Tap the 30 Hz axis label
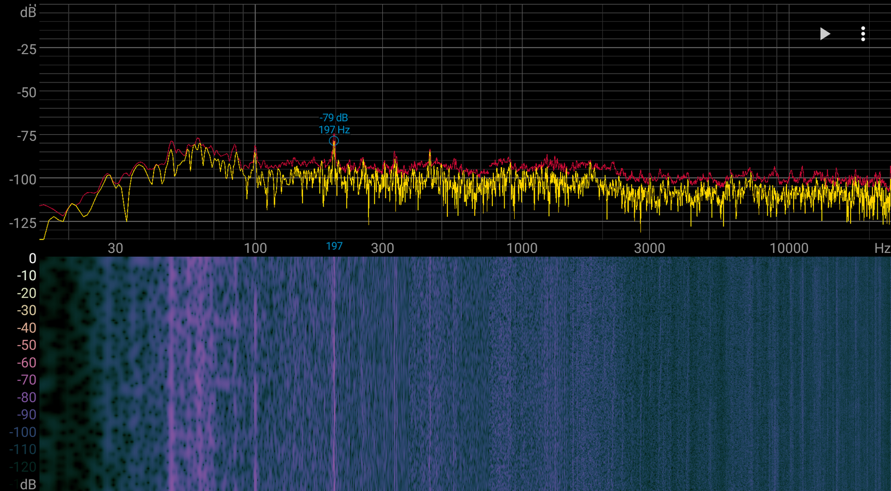 115,248
